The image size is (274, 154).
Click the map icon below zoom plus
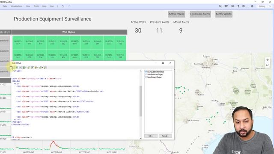coord(268,65)
